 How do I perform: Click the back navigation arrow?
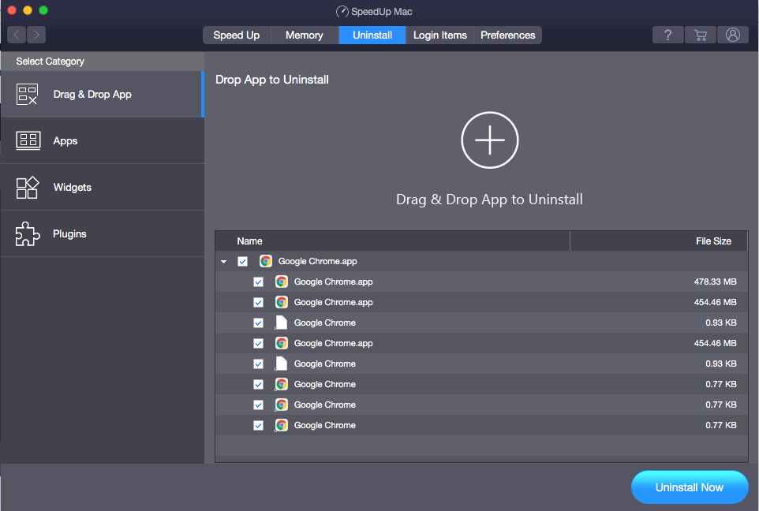coord(17,35)
